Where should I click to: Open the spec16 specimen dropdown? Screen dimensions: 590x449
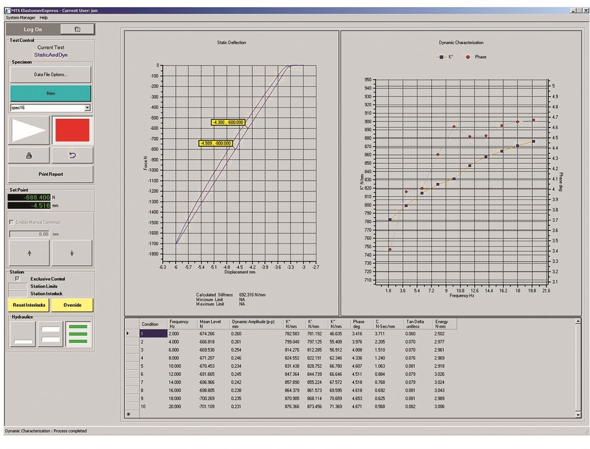click(x=87, y=108)
